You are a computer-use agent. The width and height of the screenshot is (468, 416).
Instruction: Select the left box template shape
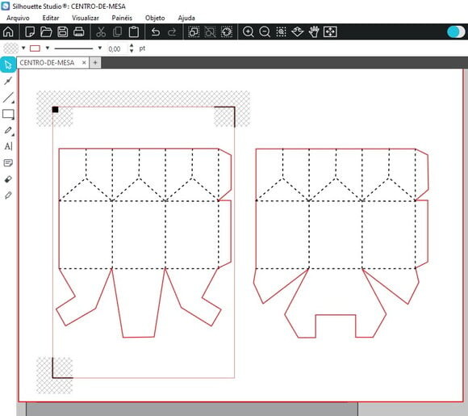(x=144, y=242)
